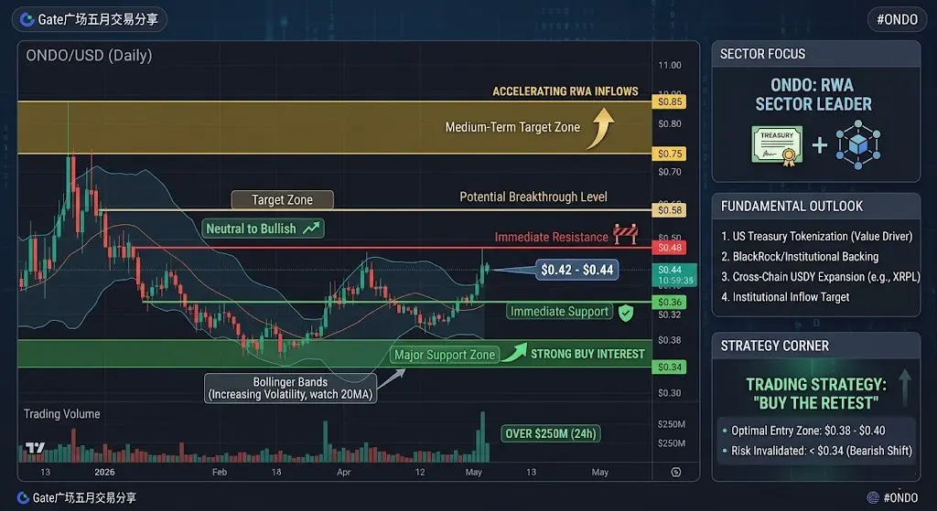The height and width of the screenshot is (511, 937).
Task: Click the gold curved arrow in the Target Zone
Action: click(x=599, y=128)
